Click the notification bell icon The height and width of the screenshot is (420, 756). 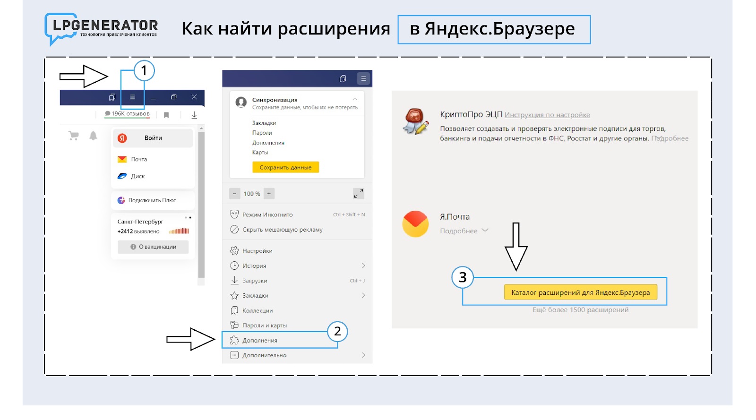click(x=94, y=136)
